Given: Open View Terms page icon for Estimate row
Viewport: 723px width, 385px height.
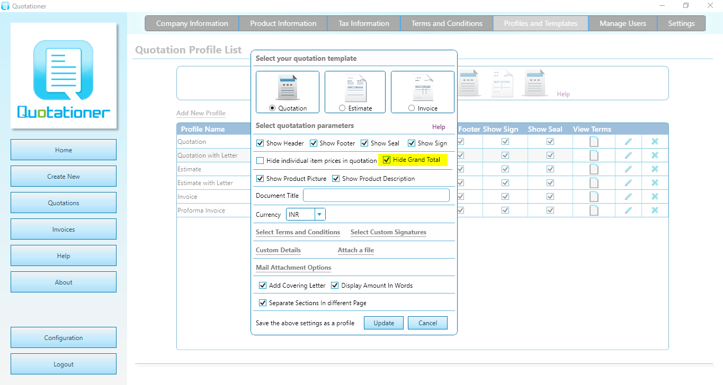Looking at the screenshot, I should pyautogui.click(x=594, y=169).
